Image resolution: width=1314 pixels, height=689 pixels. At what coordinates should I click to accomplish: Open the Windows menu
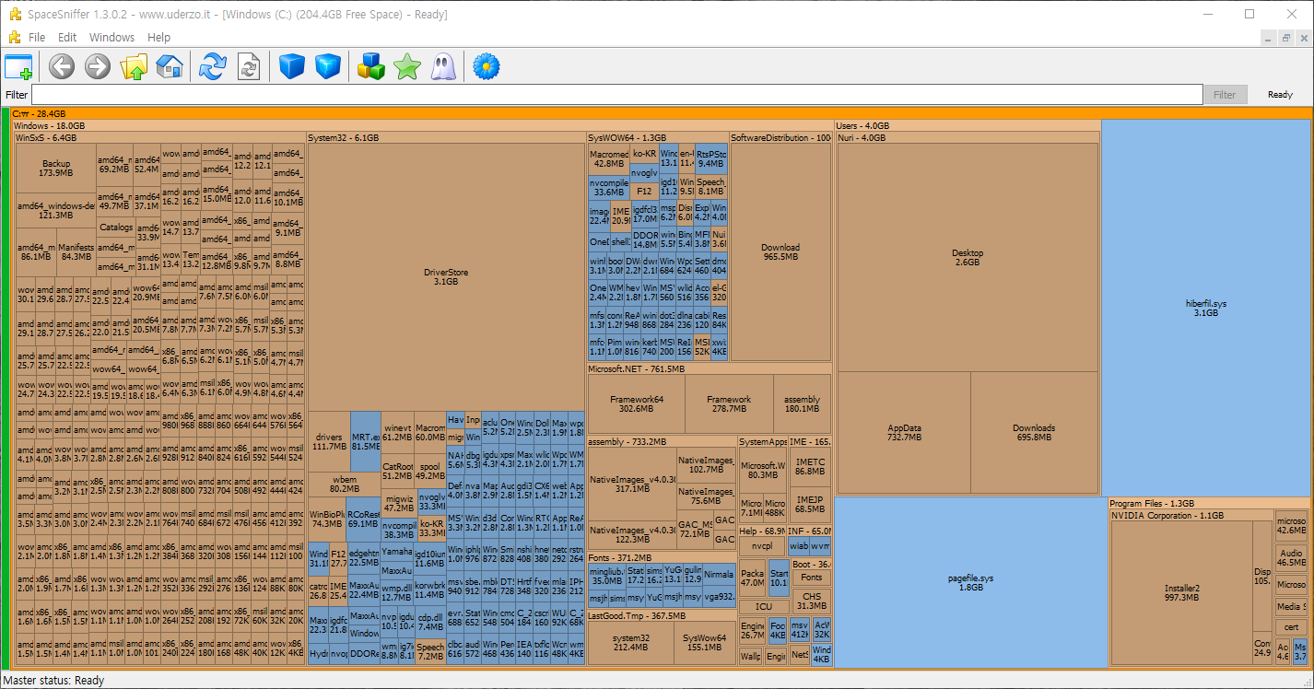111,38
